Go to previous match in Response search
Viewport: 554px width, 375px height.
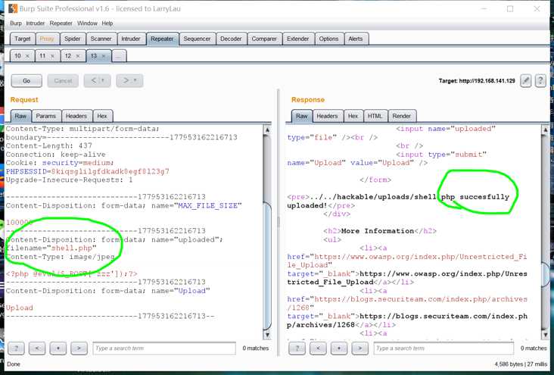point(318,348)
